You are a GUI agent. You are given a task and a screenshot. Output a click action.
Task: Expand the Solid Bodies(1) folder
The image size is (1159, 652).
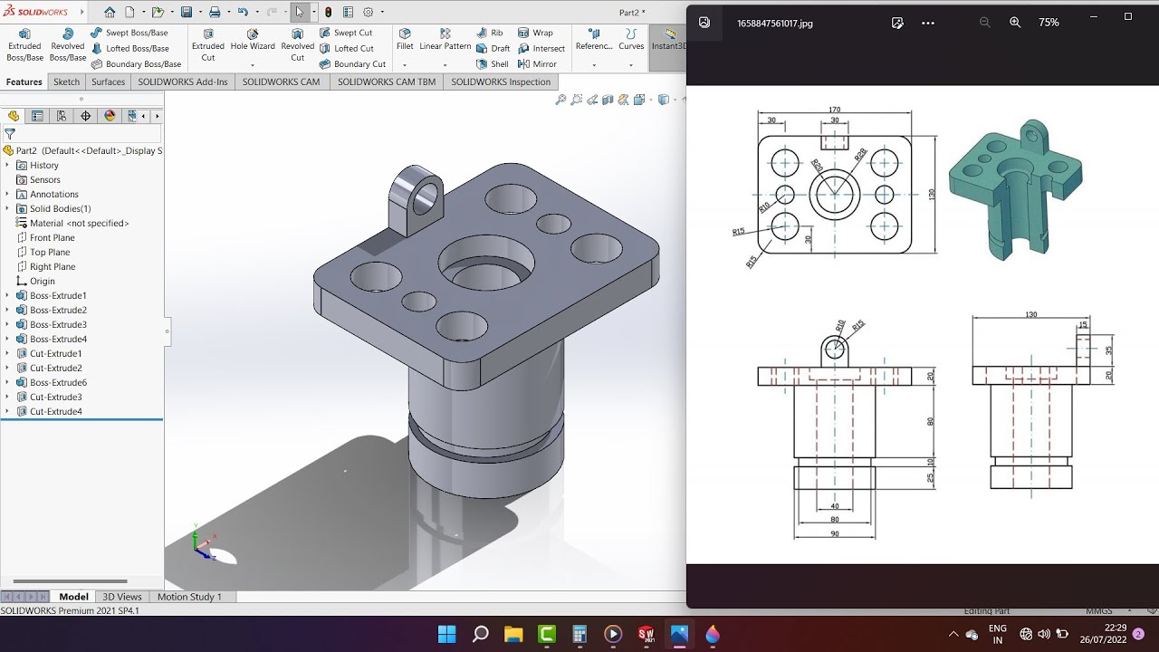tap(8, 209)
